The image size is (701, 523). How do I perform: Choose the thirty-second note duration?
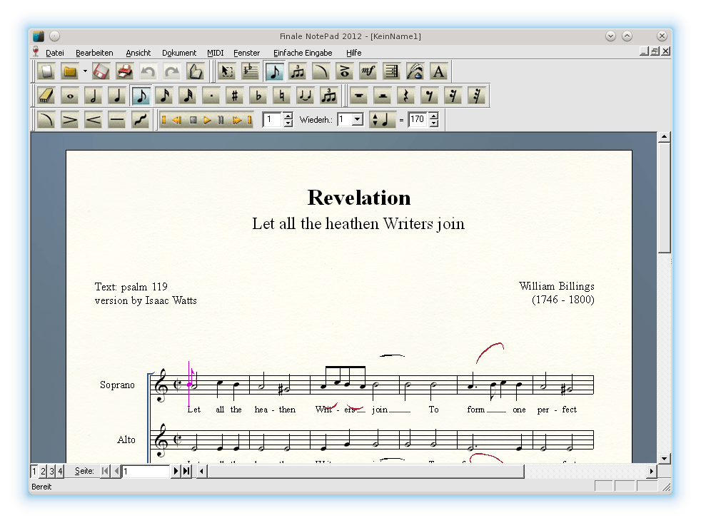click(x=188, y=96)
